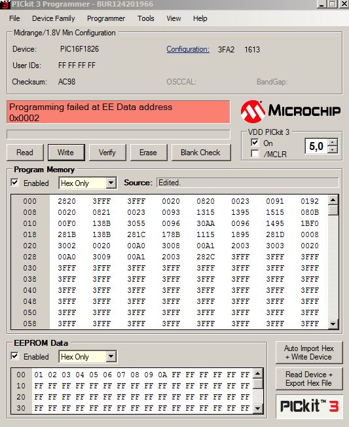The width and height of the screenshot is (349, 427).
Task: Click program memory cell 080B in row 008
Action: point(310,212)
